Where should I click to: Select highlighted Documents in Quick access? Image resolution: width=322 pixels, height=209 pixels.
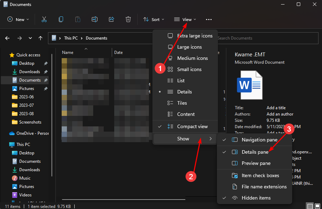[25, 80]
